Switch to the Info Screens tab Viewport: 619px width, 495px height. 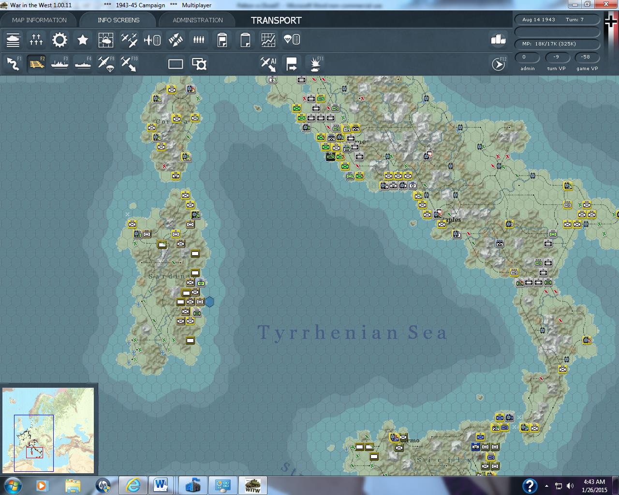118,20
